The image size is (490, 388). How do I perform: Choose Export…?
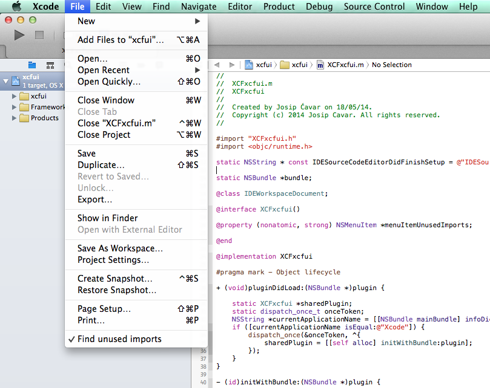[136, 199]
